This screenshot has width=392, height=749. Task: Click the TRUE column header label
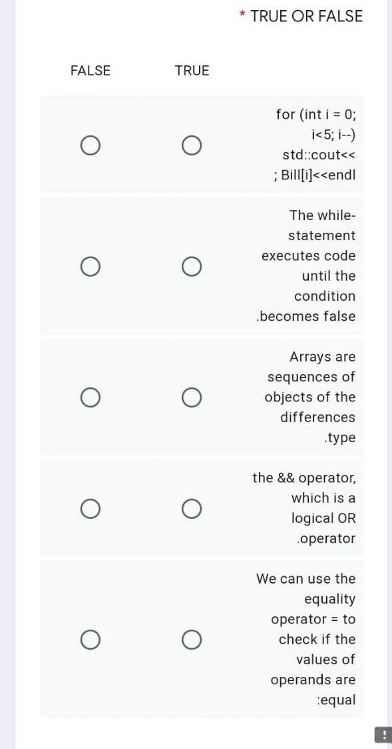coord(192,70)
